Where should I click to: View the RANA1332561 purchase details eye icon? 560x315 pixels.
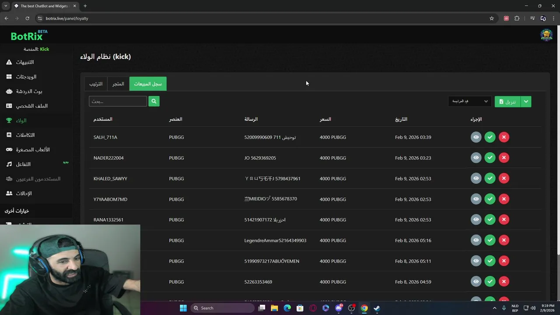476,219
